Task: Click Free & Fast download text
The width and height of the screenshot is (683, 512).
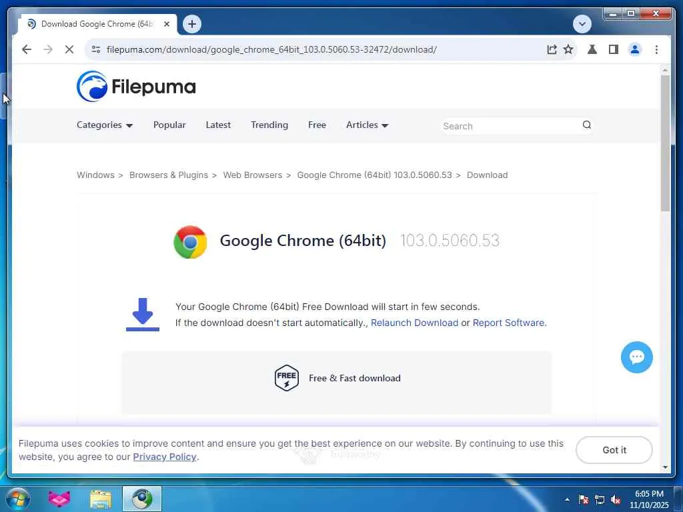Action: [355, 379]
